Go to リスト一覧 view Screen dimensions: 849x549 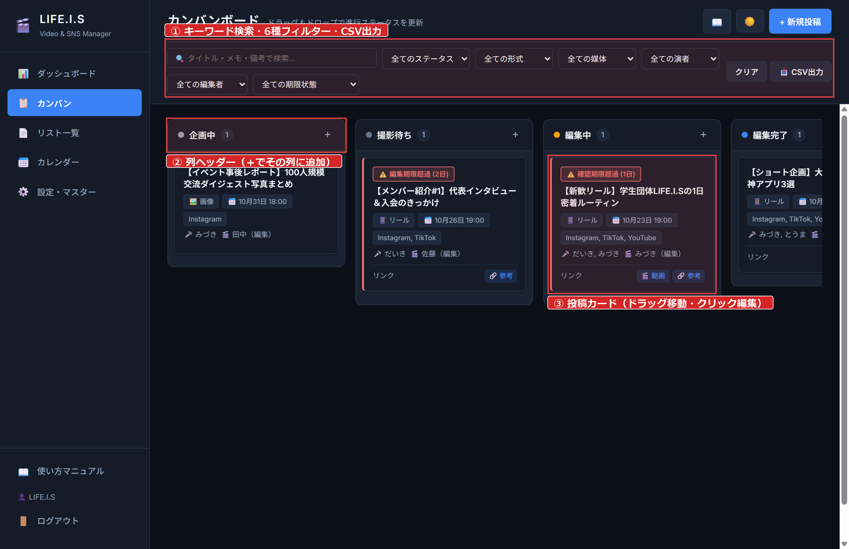point(75,133)
